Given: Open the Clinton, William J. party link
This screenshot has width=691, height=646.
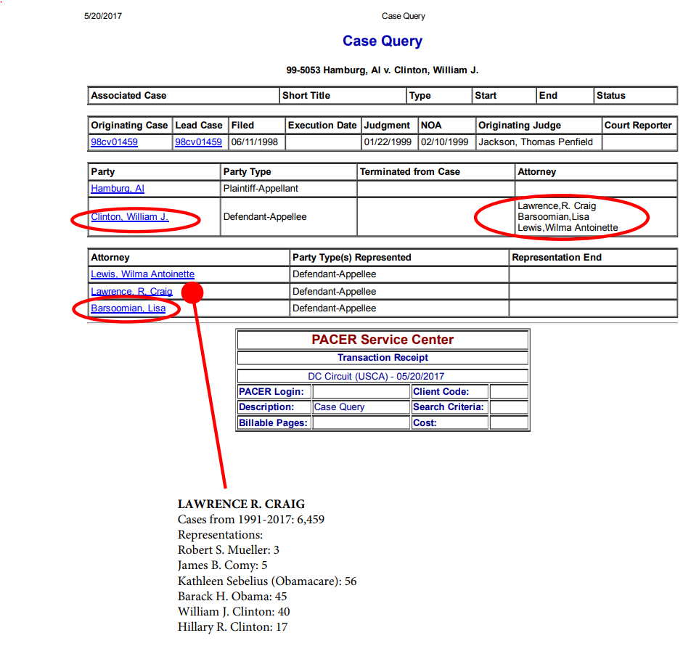Looking at the screenshot, I should click(129, 217).
